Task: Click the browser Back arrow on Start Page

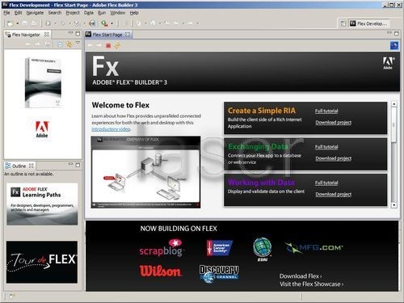Action: pos(90,45)
